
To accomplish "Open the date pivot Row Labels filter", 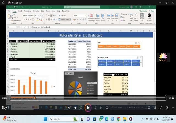I will coord(77,41).
